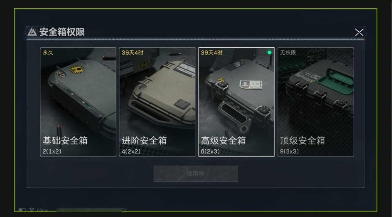Image resolution: width=392 pixels, height=217 pixels.
Task: Click the battery status icon
Action: pos(22,210)
